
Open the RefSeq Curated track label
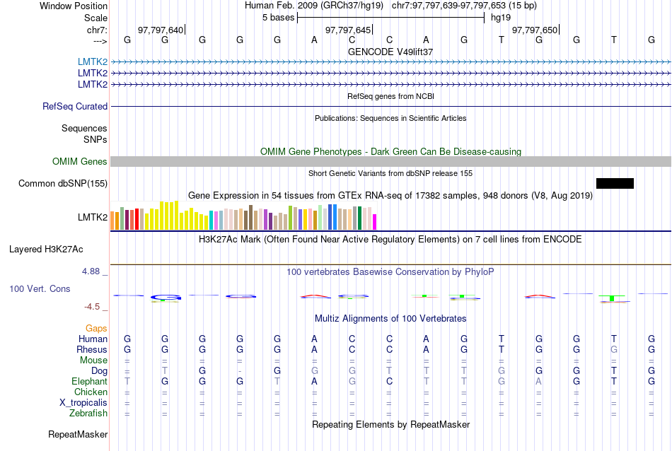pyautogui.click(x=75, y=106)
